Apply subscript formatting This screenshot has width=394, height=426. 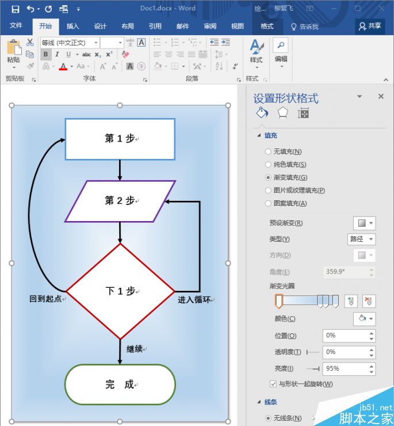click(x=98, y=55)
